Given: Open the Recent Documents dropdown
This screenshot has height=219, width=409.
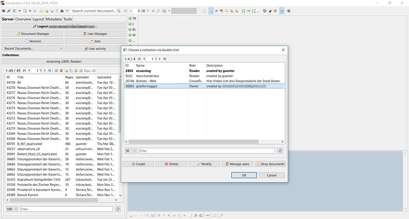Looking at the screenshot, I should pos(33,48).
